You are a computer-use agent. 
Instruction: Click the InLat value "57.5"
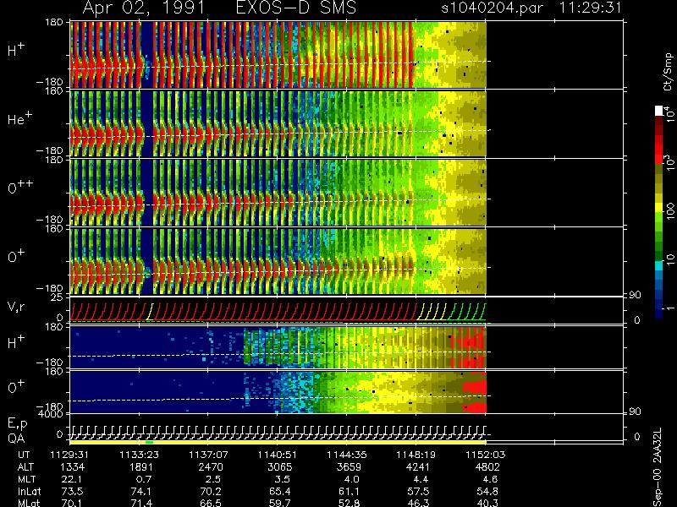point(418,492)
